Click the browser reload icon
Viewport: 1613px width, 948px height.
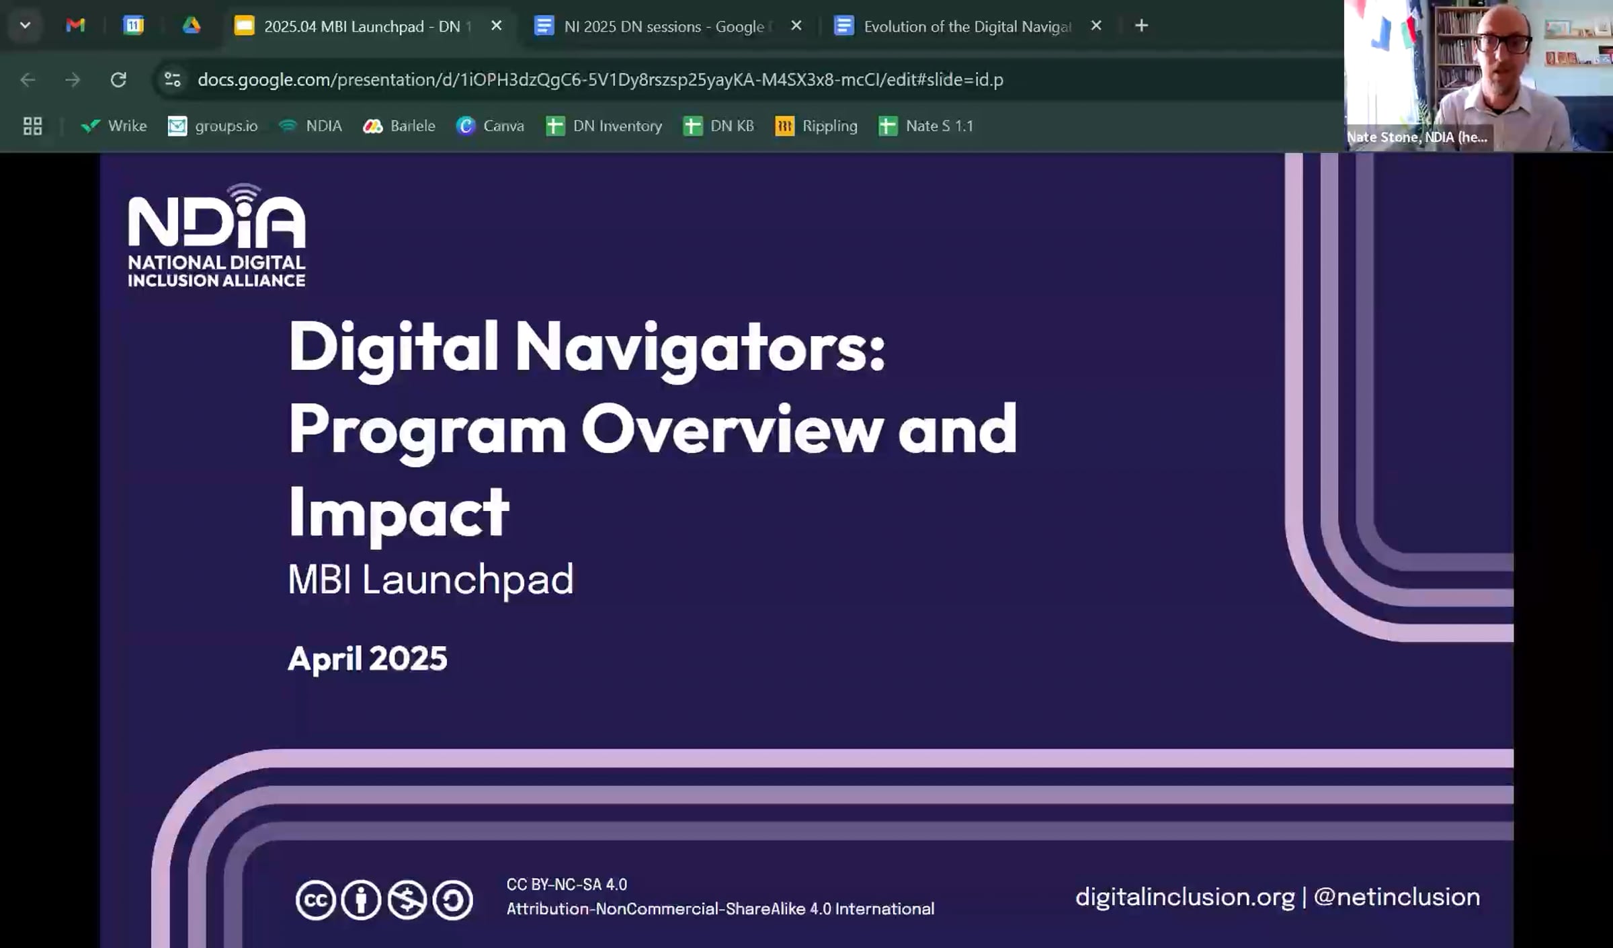tap(118, 80)
